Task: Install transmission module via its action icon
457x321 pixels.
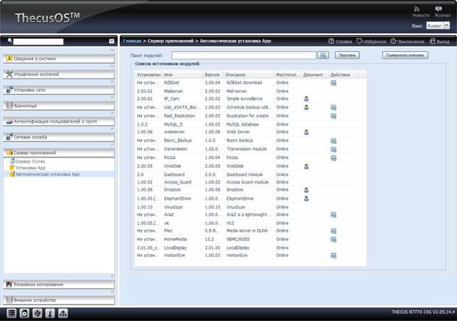Action: [333, 149]
